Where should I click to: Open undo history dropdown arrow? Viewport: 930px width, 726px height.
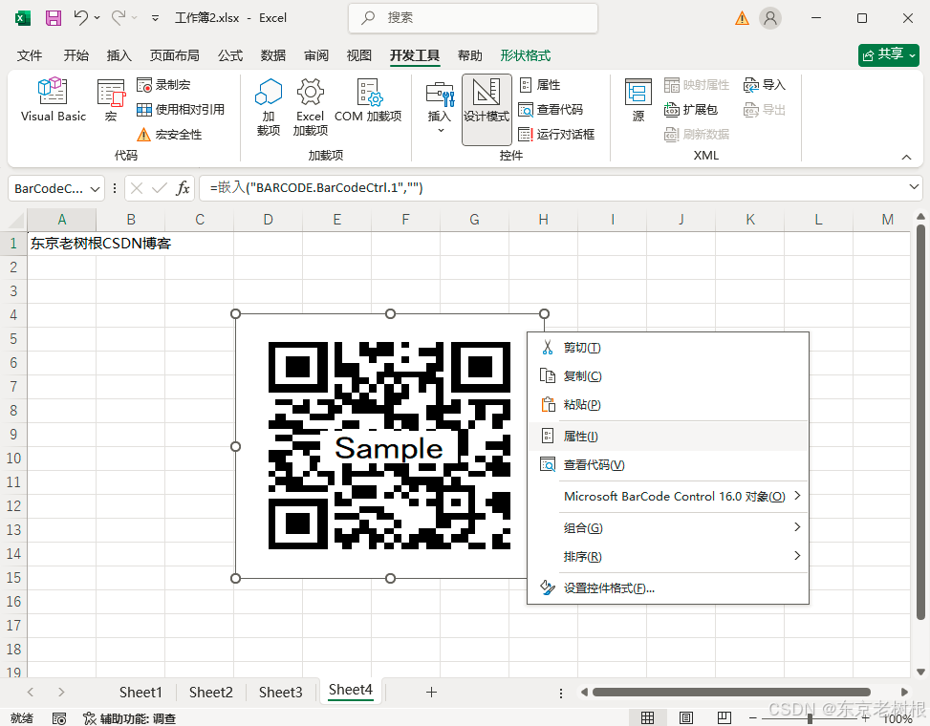pyautogui.click(x=97, y=18)
